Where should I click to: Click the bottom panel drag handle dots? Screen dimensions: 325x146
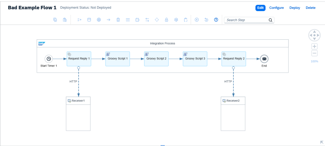coord(162,145)
